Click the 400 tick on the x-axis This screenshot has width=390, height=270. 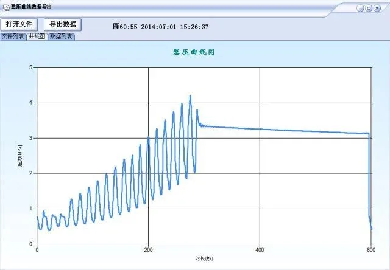click(260, 250)
